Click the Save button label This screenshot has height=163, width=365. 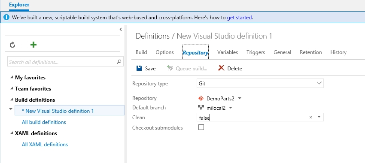coord(150,69)
